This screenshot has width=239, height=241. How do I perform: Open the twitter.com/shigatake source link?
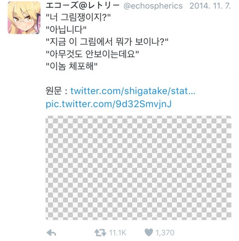tap(133, 91)
